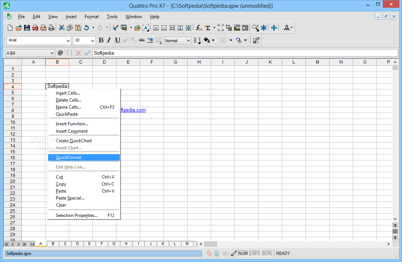
Task: Save the notebook with the floppy disk icon
Action: coord(27,28)
